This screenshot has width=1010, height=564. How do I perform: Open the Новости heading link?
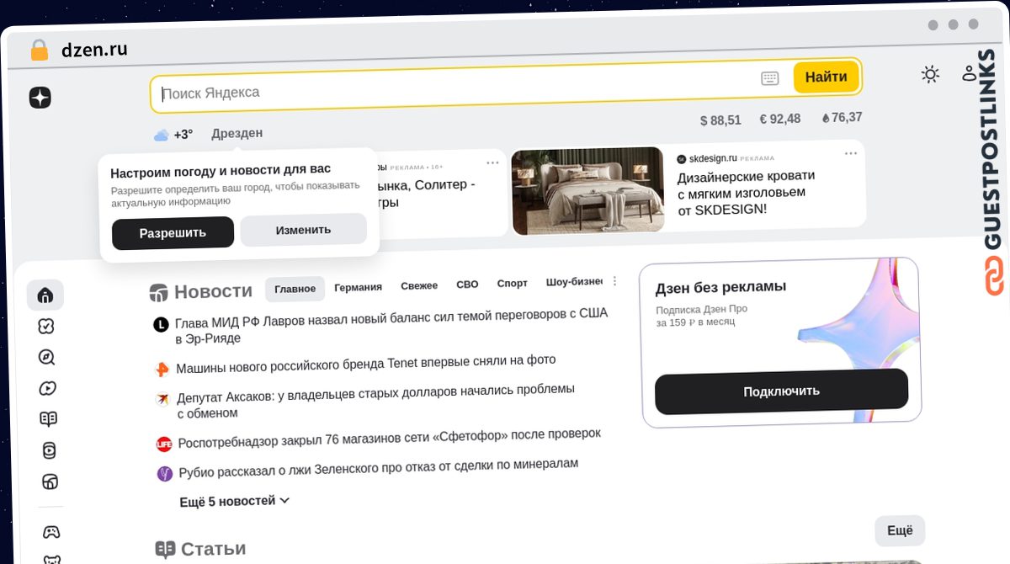213,291
